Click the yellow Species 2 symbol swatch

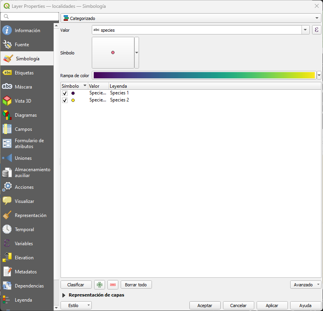[x=73, y=100]
